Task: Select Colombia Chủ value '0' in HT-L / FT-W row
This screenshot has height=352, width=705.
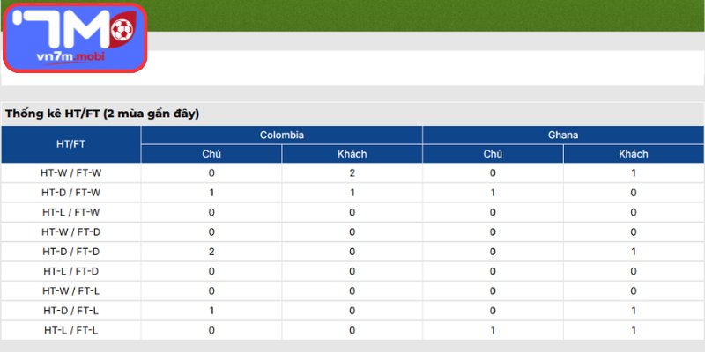Action: pos(211,212)
